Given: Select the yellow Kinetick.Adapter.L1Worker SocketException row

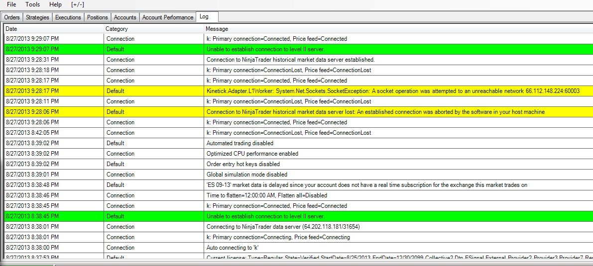Looking at the screenshot, I should click(299, 91).
